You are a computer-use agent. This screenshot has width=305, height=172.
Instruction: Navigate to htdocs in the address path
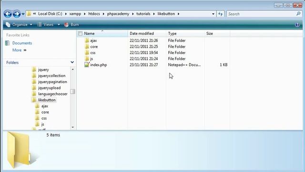94,14
